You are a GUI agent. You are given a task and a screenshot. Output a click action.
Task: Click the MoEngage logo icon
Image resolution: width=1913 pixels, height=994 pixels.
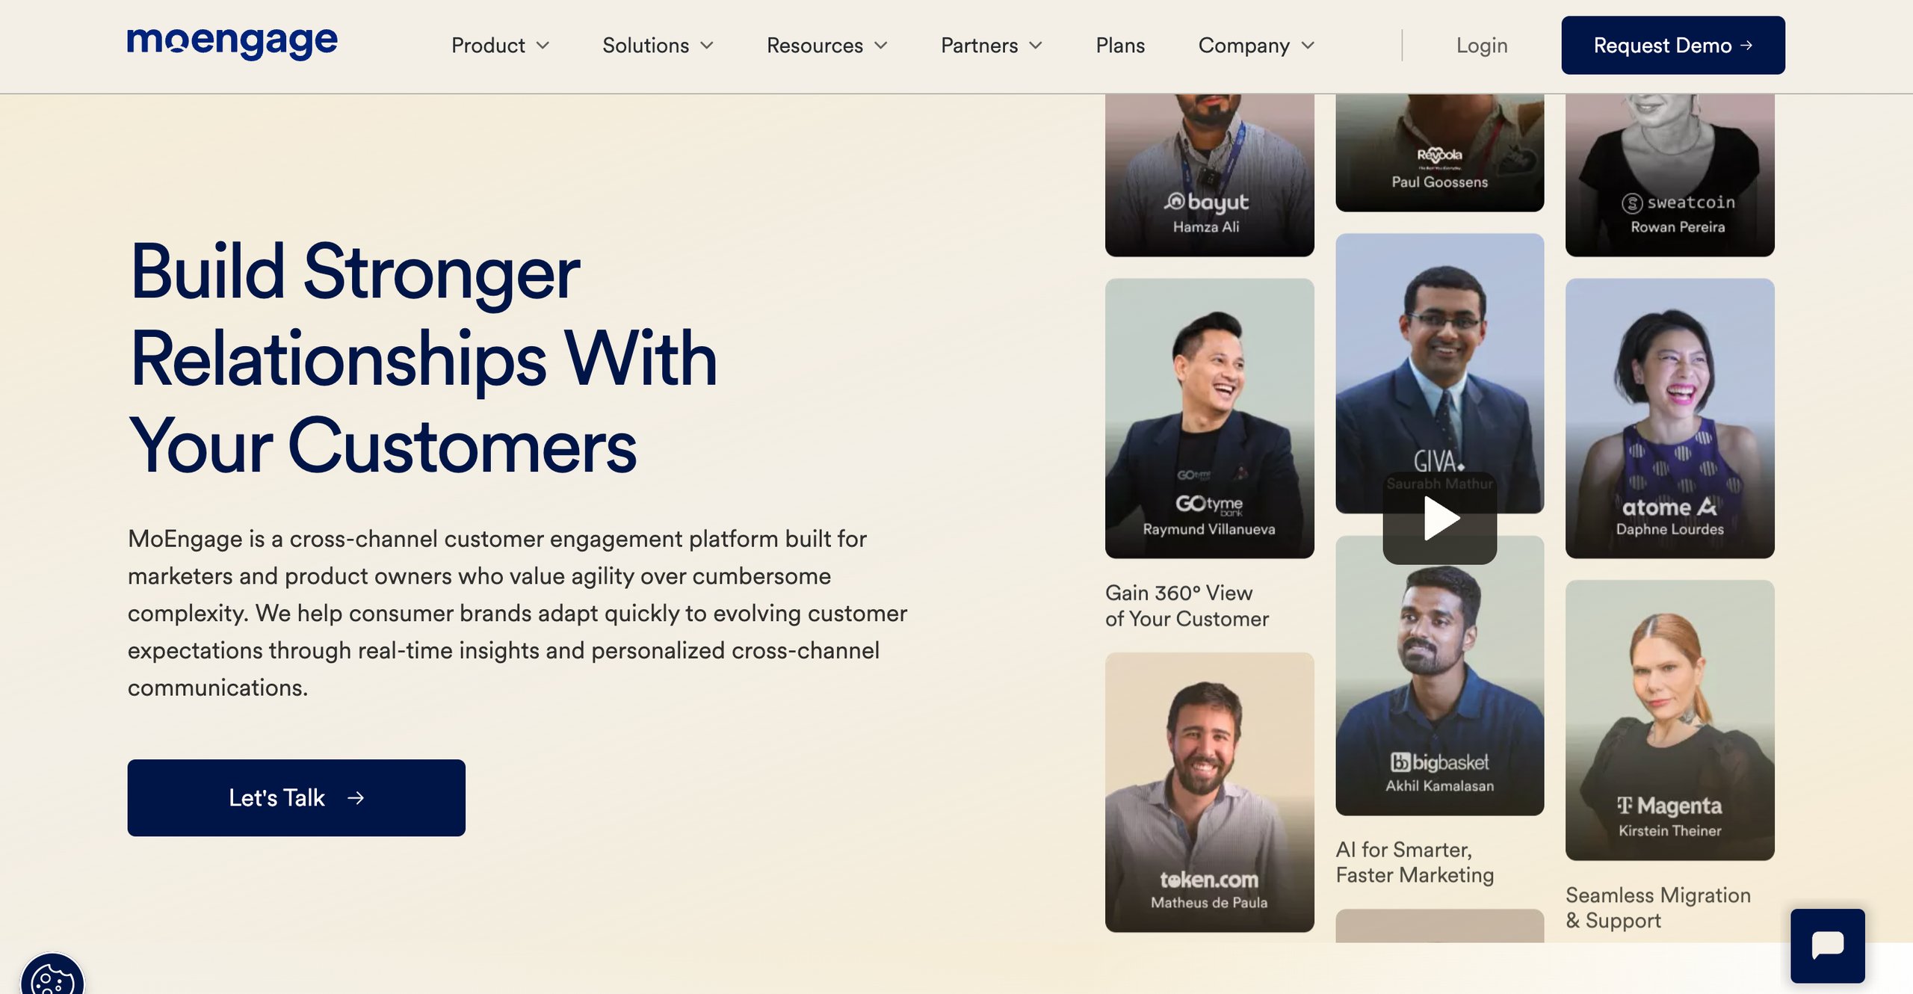coord(232,42)
